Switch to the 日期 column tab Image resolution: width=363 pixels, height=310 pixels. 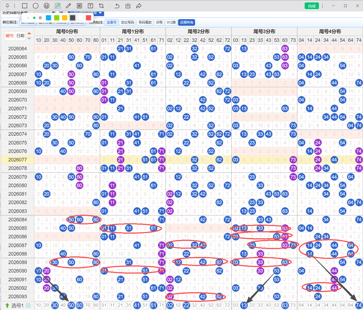point(21,36)
